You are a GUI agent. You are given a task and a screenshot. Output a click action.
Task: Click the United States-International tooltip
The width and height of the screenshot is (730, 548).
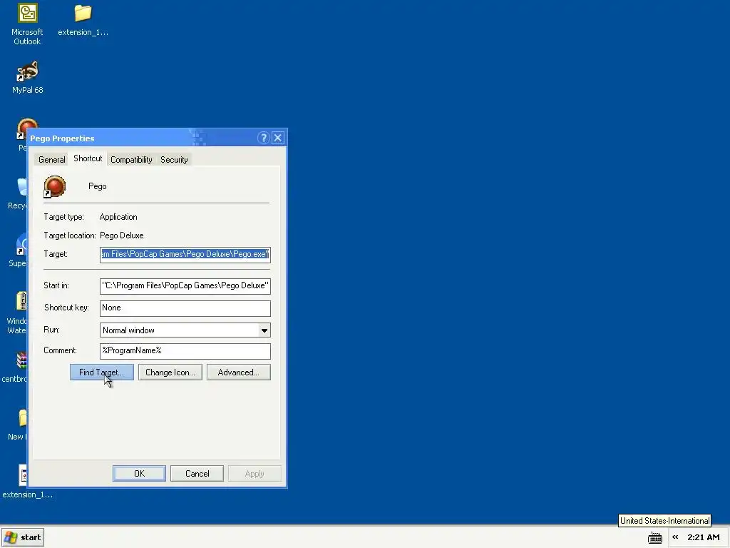pyautogui.click(x=664, y=520)
